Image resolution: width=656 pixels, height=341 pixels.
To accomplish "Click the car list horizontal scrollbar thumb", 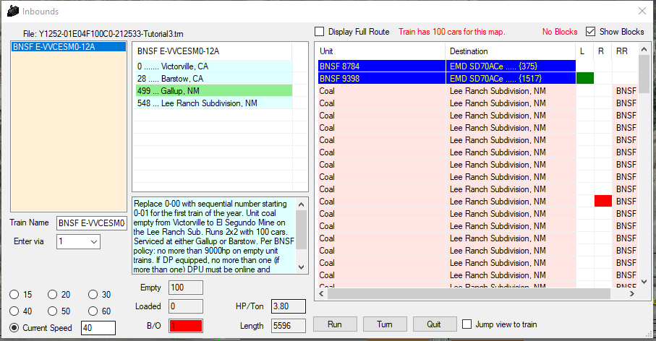I will point(469,294).
